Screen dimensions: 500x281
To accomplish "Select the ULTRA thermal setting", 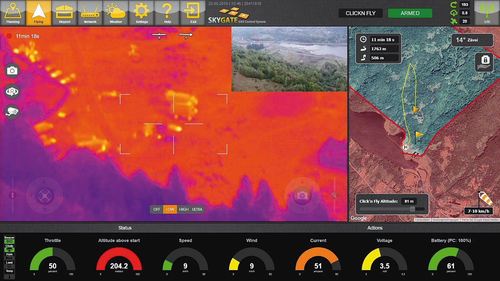I will pyautogui.click(x=197, y=210).
